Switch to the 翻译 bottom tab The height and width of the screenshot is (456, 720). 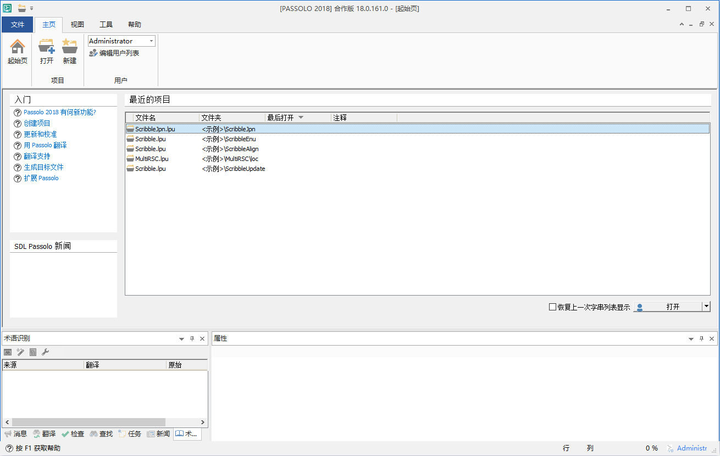(x=44, y=434)
